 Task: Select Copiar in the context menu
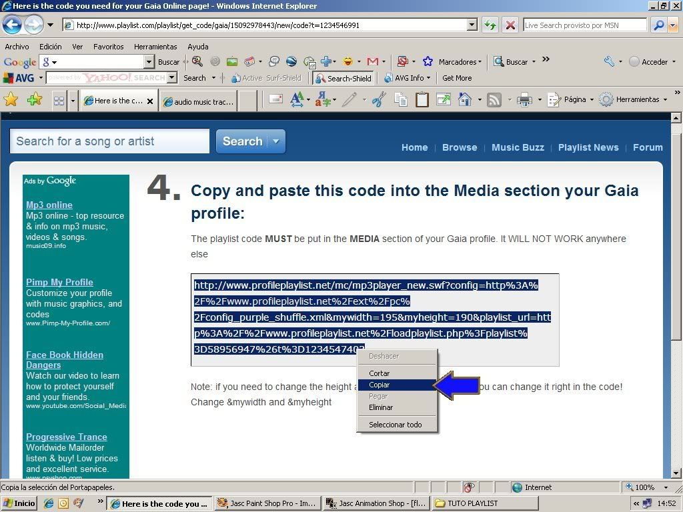pos(396,385)
